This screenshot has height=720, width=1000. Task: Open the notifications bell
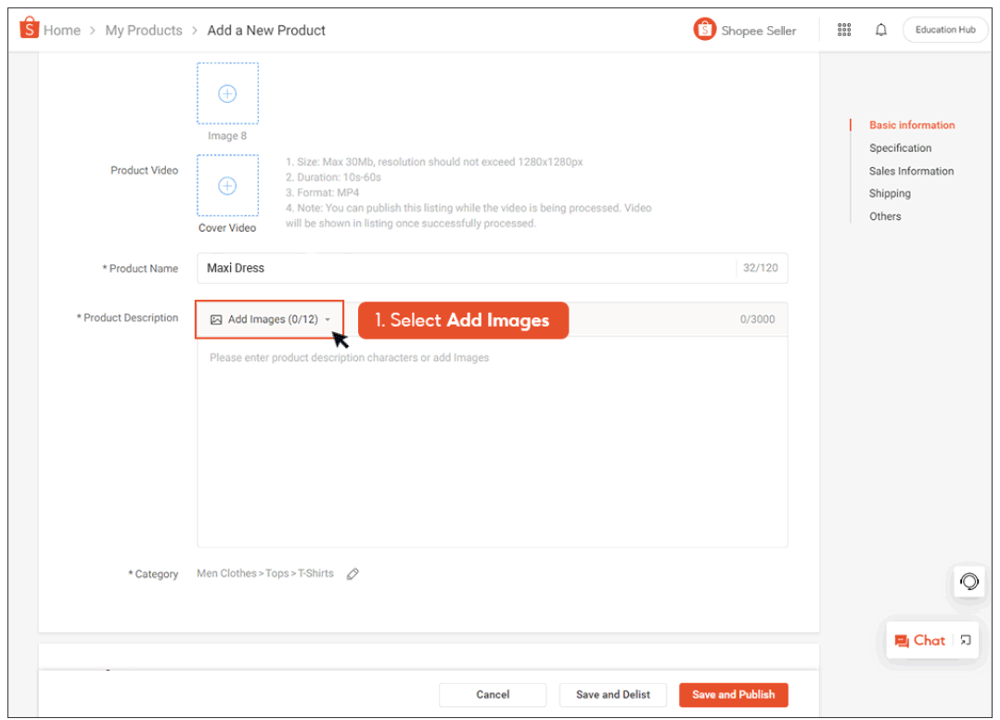point(880,29)
